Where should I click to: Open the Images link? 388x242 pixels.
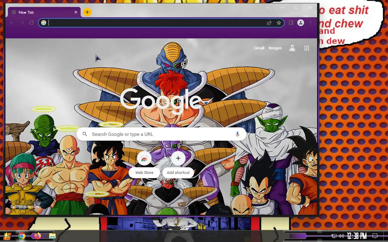pos(275,48)
